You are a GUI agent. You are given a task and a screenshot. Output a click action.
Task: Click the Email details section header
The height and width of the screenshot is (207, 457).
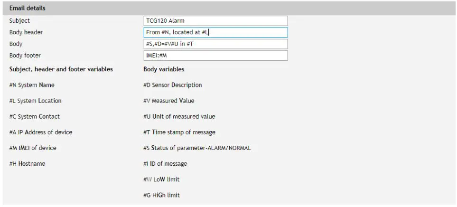[28, 9]
